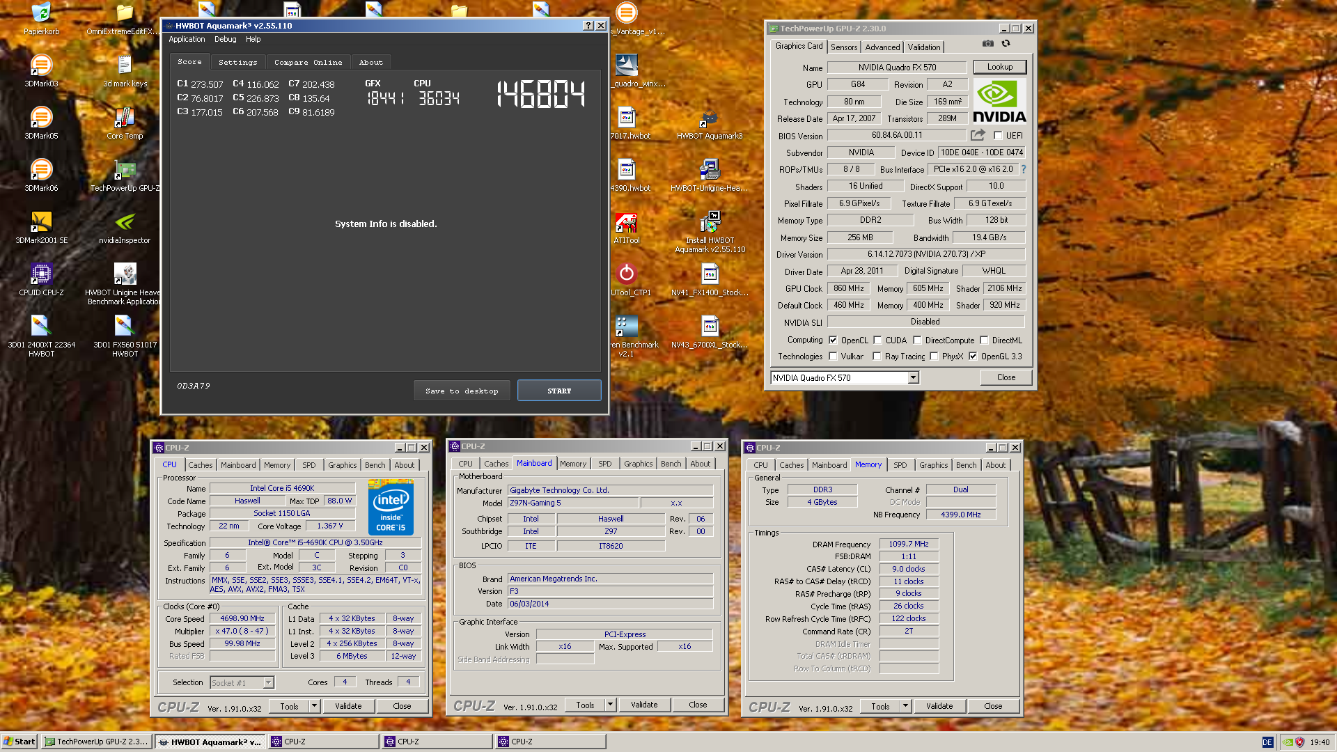
Task: Open the 3d mark keys file
Action: click(125, 70)
